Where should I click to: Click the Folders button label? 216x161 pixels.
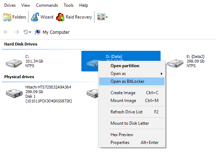coord(19,17)
